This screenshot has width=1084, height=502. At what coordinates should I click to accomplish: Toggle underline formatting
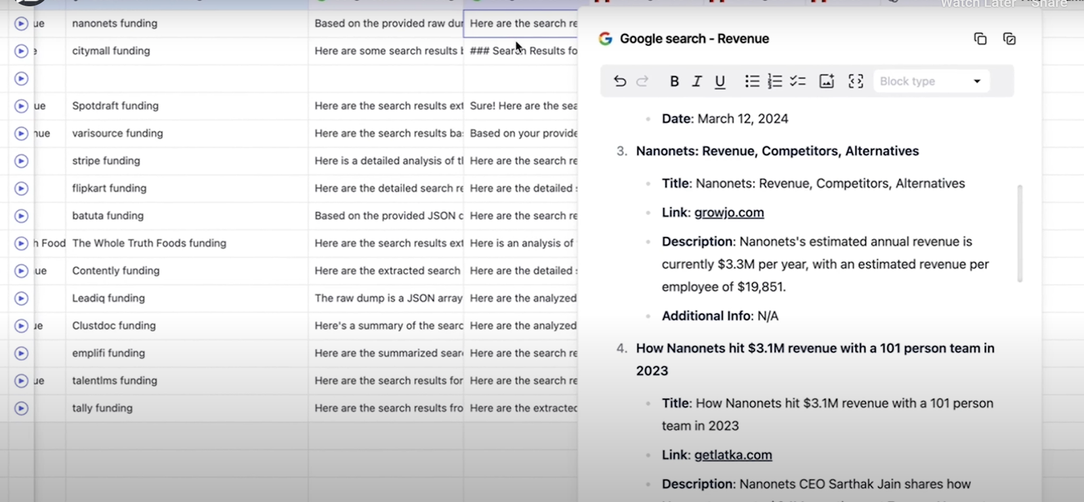coord(720,81)
